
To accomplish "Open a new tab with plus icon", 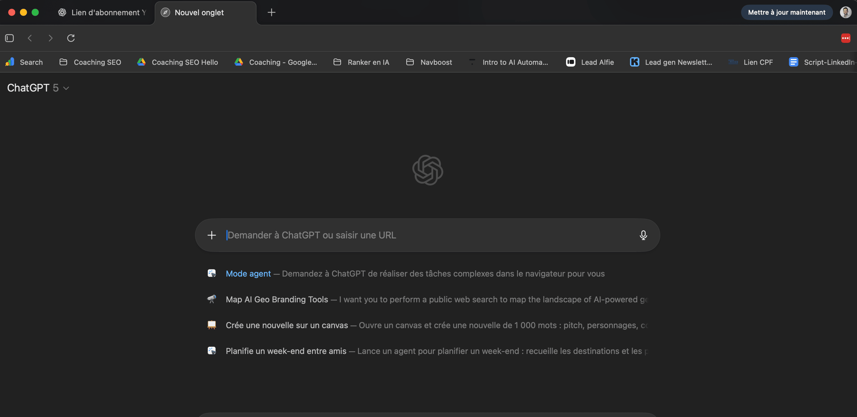I will coord(271,13).
